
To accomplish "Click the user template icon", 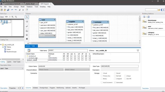I will pyautogui.click(x=144, y=27).
